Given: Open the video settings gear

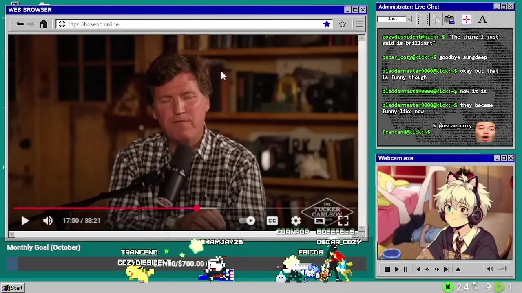Looking at the screenshot, I should click(296, 221).
